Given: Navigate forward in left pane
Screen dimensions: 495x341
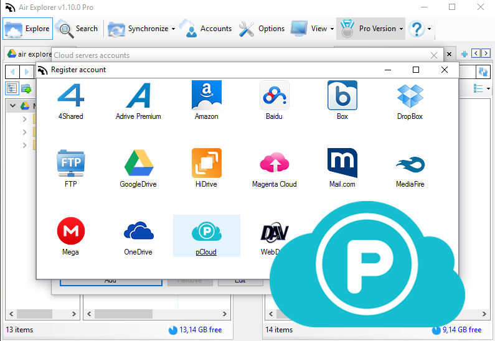Looking at the screenshot, I should (27, 72).
